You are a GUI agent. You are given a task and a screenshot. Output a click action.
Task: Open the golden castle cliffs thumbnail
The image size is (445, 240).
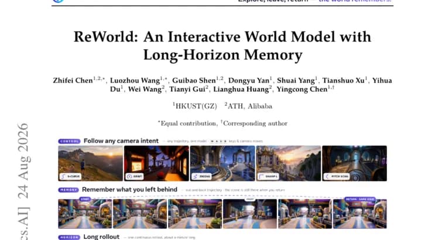pos(288,163)
